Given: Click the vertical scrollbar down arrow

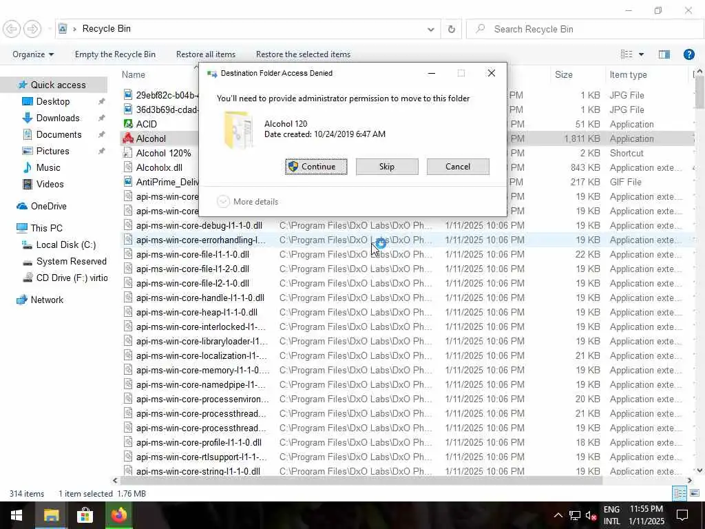Looking at the screenshot, I should [699, 470].
